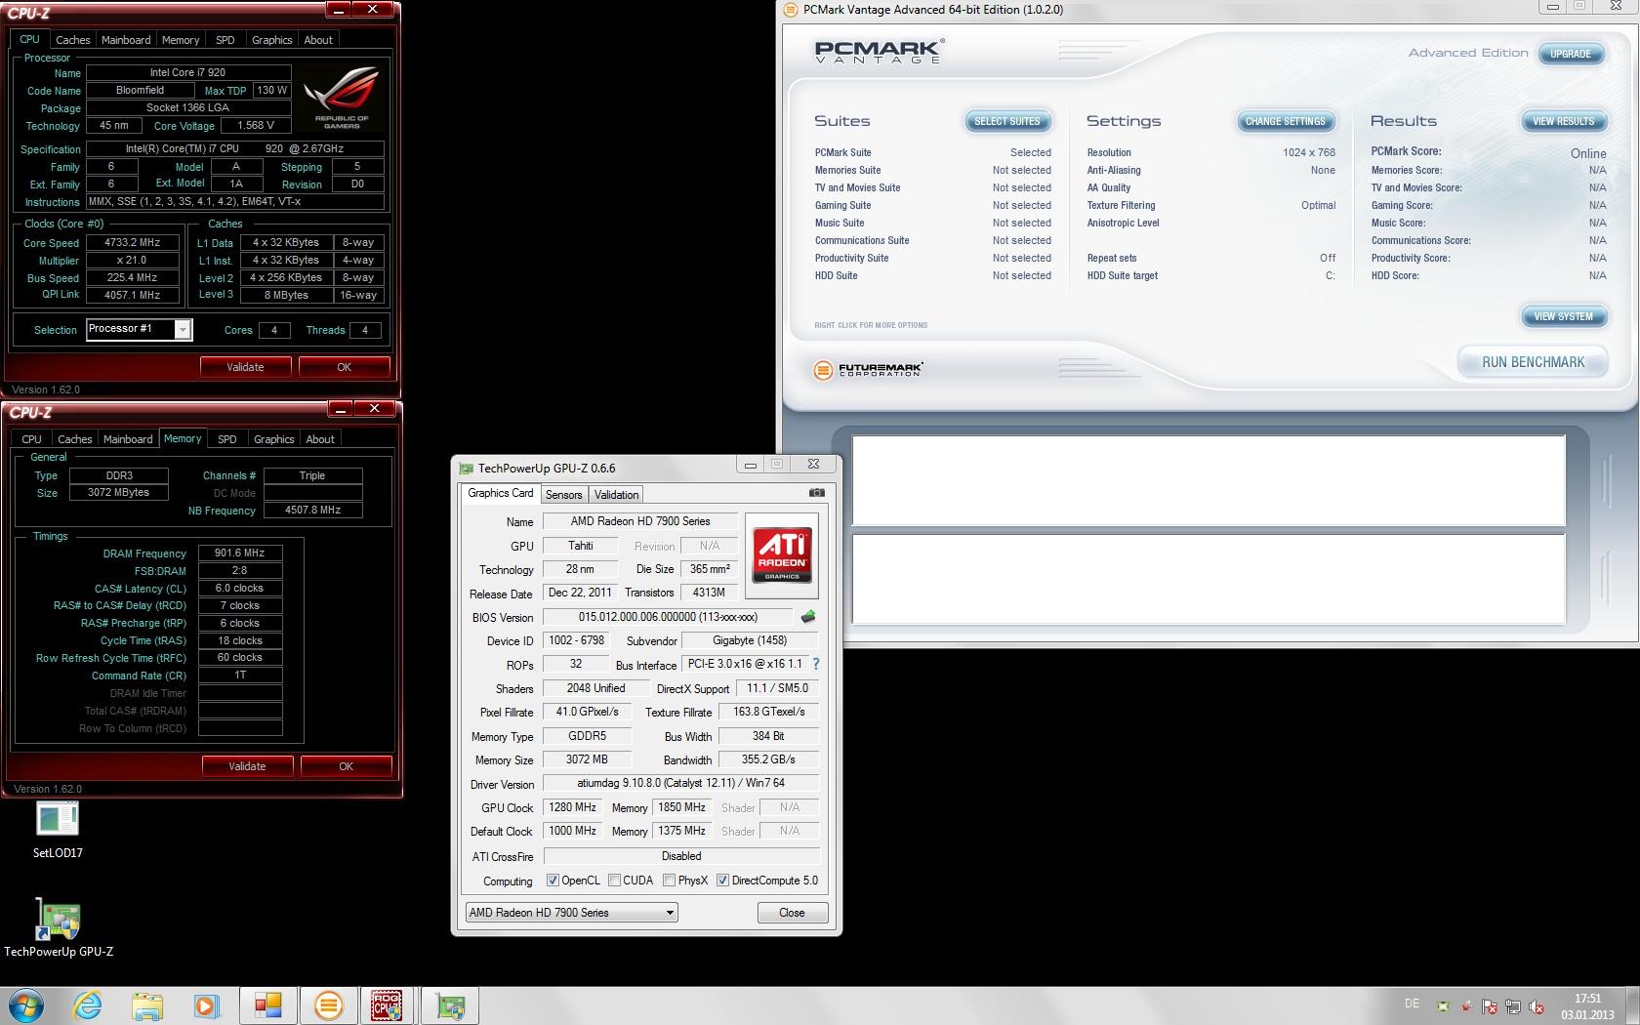Open the Processor #1 selection dropdown
The image size is (1640, 1025).
(140, 329)
